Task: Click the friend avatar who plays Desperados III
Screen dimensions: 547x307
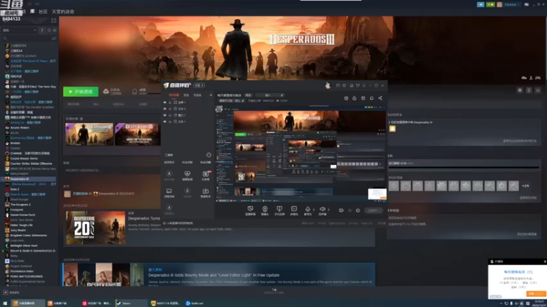Action: (392, 128)
